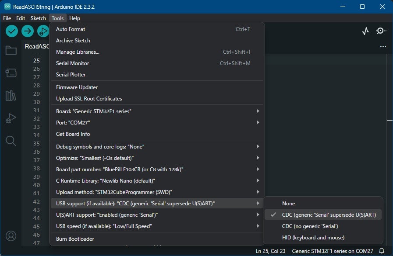Select HID (keyboard and mouse) option
Viewport: 393px width, 256px height.
pos(323,238)
